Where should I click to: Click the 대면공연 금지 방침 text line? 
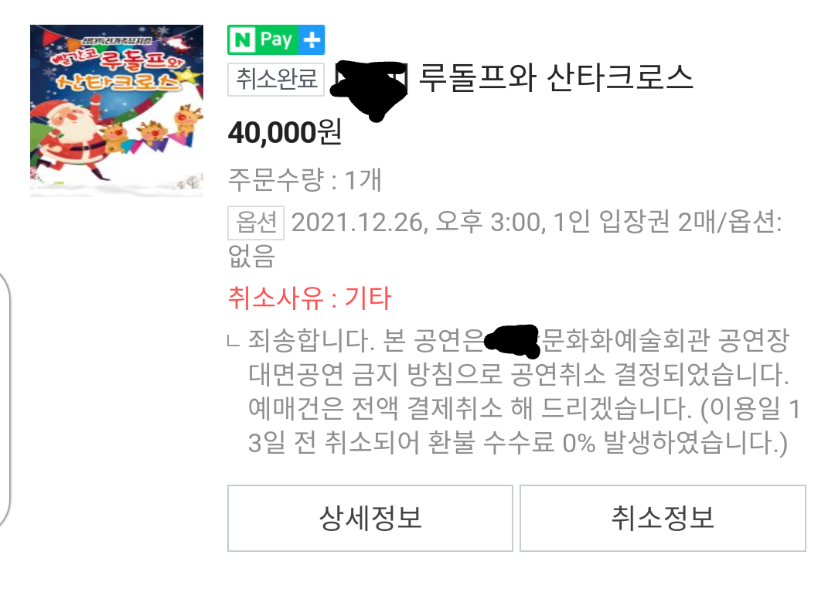tap(518, 374)
